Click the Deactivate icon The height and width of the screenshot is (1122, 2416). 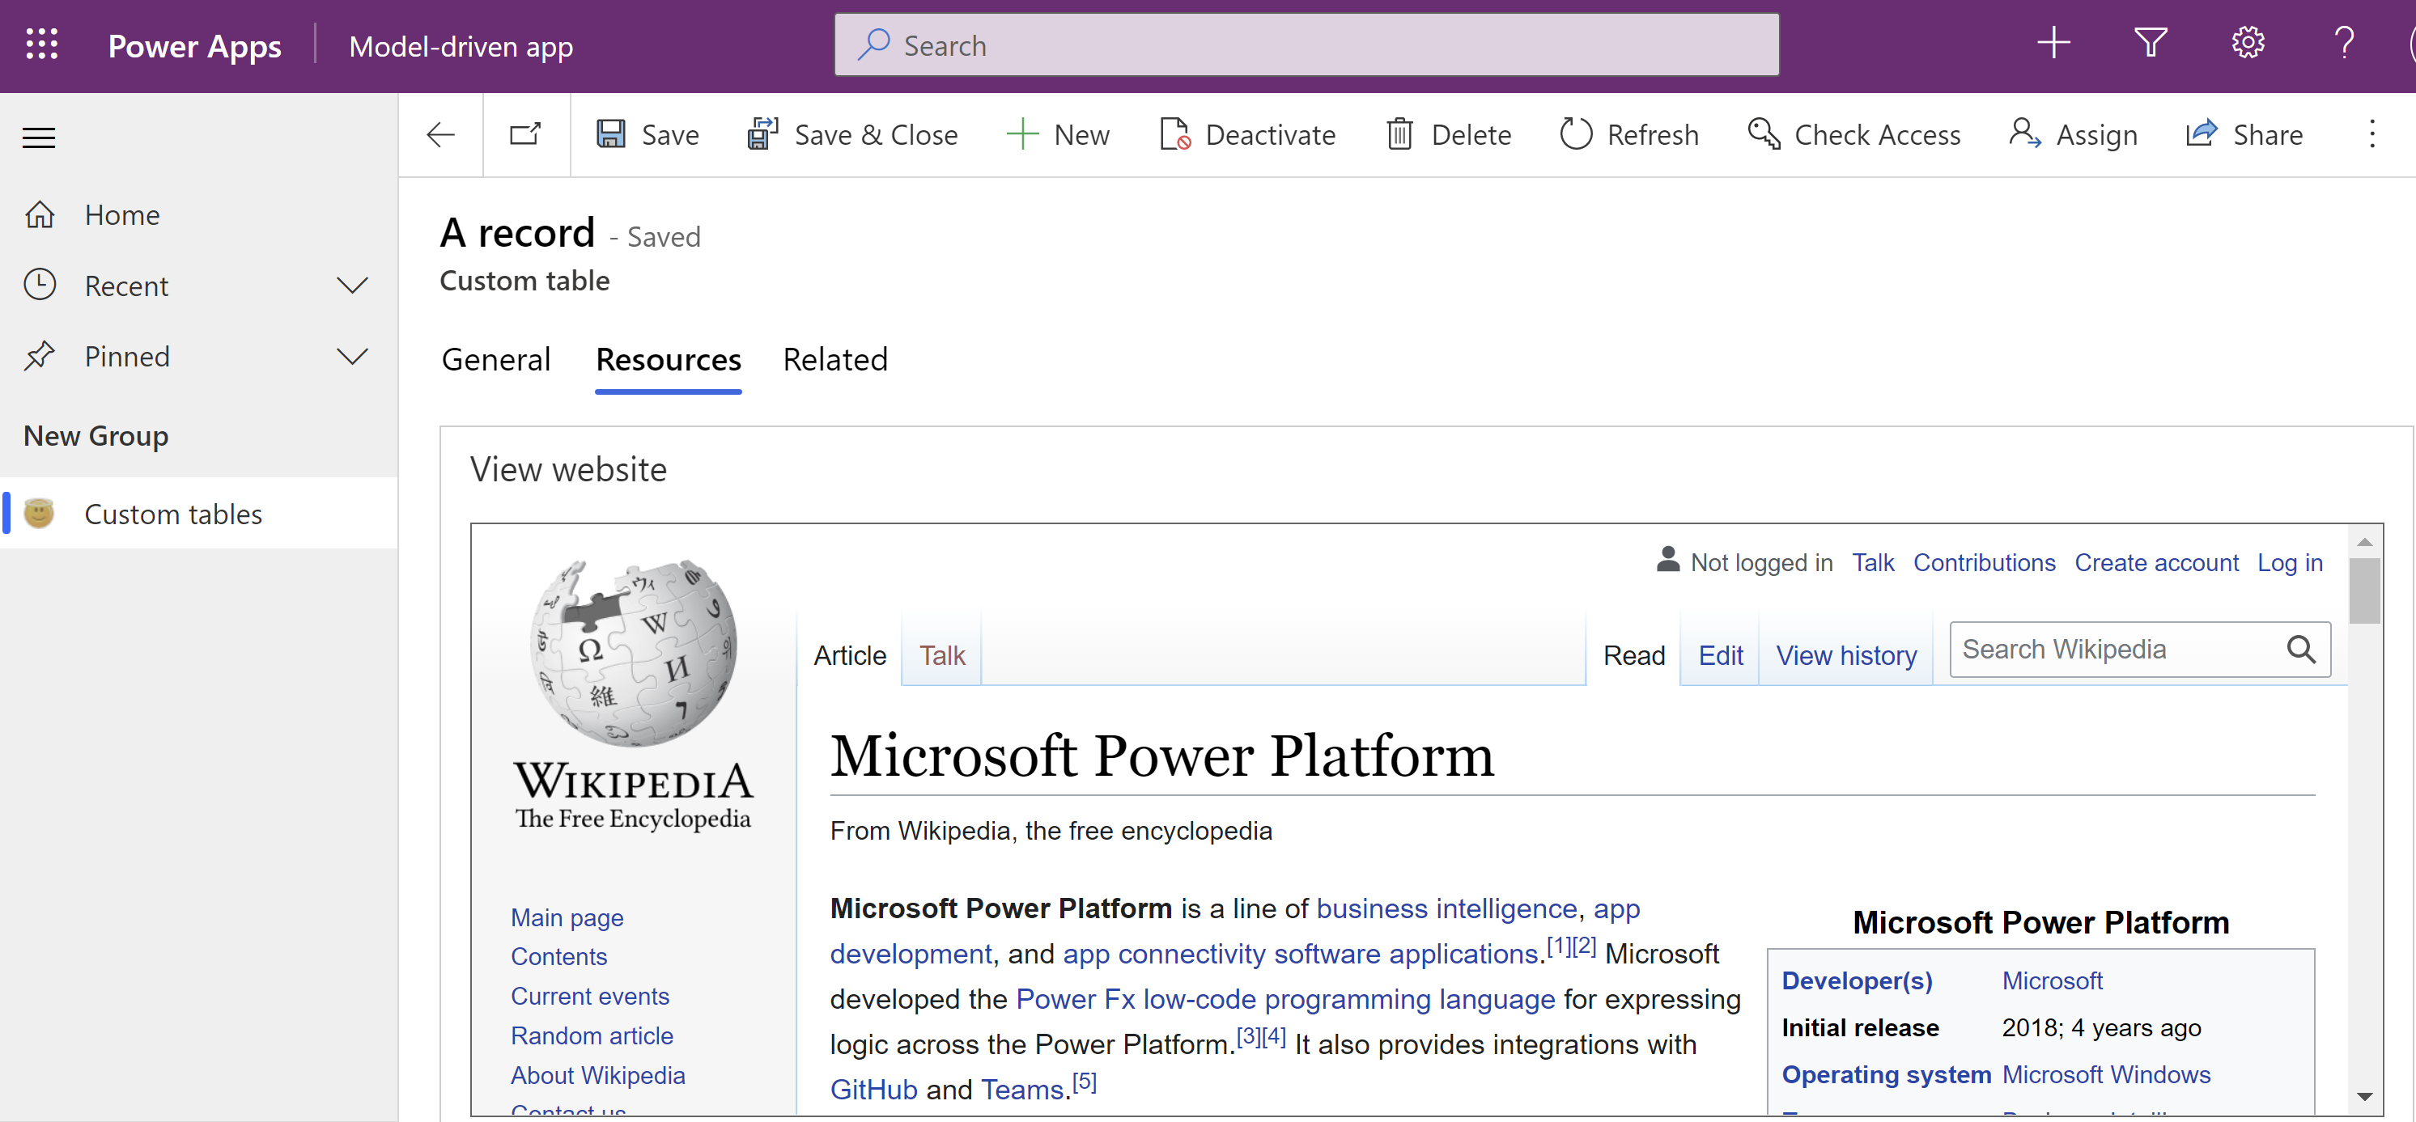[1174, 134]
